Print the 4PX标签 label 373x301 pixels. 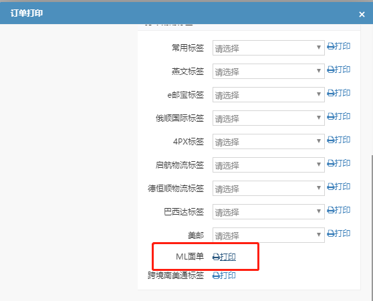pyautogui.click(x=339, y=140)
